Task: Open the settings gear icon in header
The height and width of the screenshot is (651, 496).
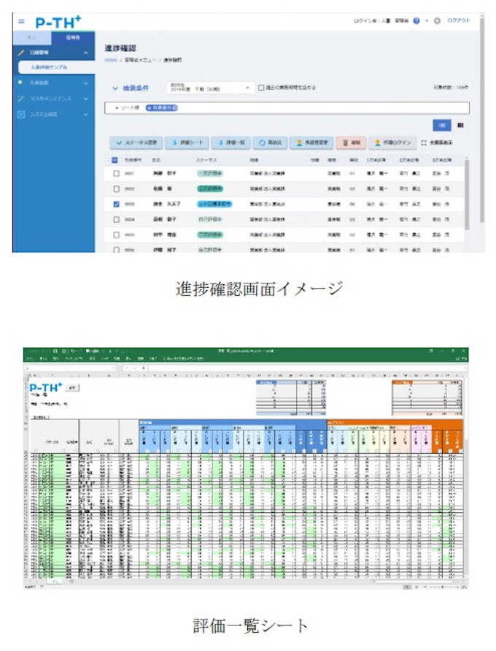Action: click(437, 21)
